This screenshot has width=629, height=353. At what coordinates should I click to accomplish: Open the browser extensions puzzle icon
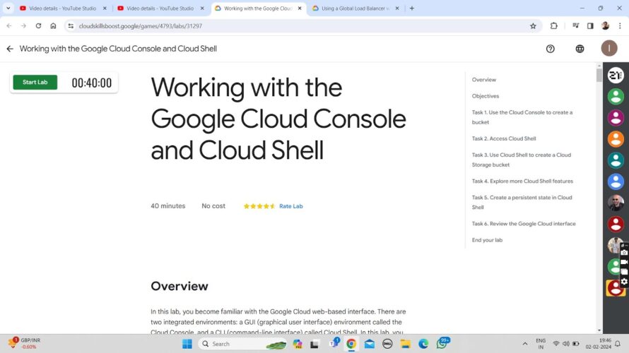[x=554, y=26]
